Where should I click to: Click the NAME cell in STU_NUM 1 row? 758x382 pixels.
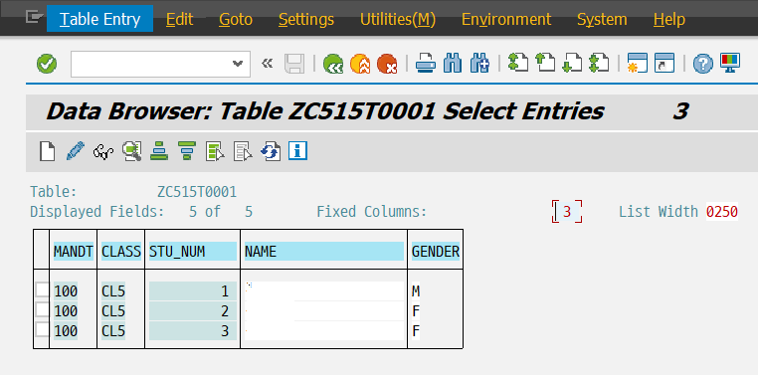(x=324, y=291)
